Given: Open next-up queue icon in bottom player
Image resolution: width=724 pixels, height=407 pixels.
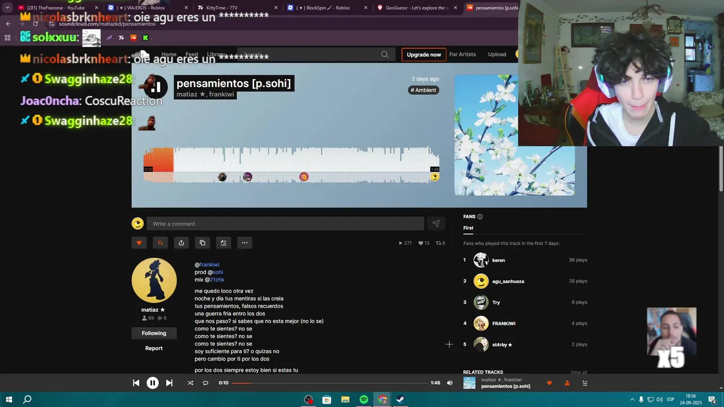Looking at the screenshot, I should [x=585, y=383].
